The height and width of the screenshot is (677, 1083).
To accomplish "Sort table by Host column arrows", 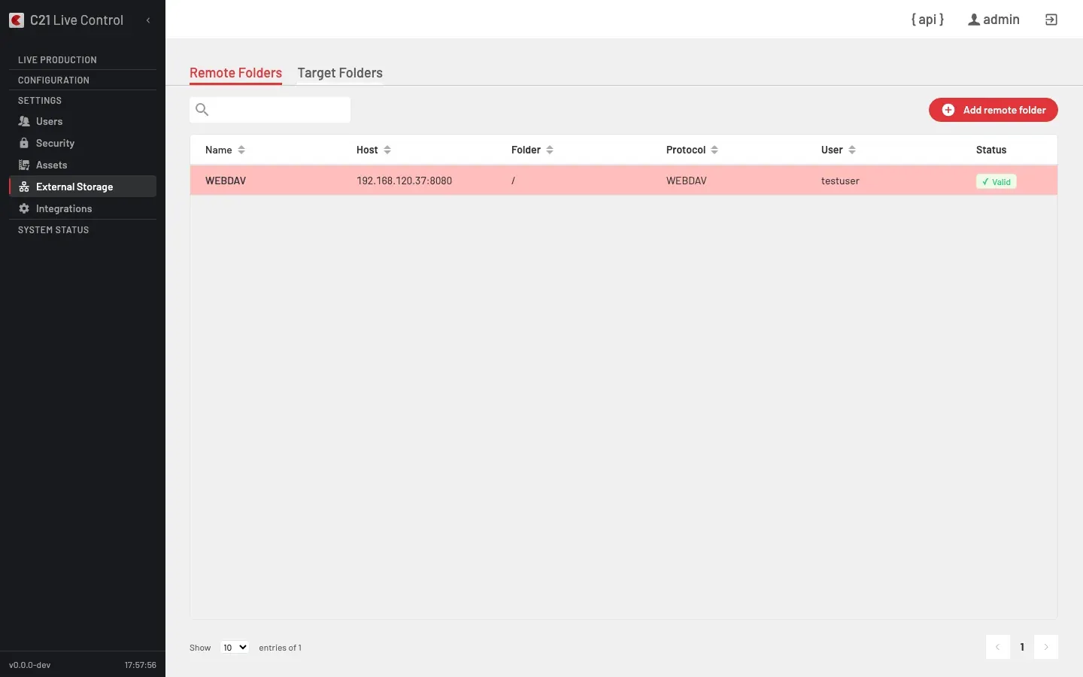I will pyautogui.click(x=387, y=150).
